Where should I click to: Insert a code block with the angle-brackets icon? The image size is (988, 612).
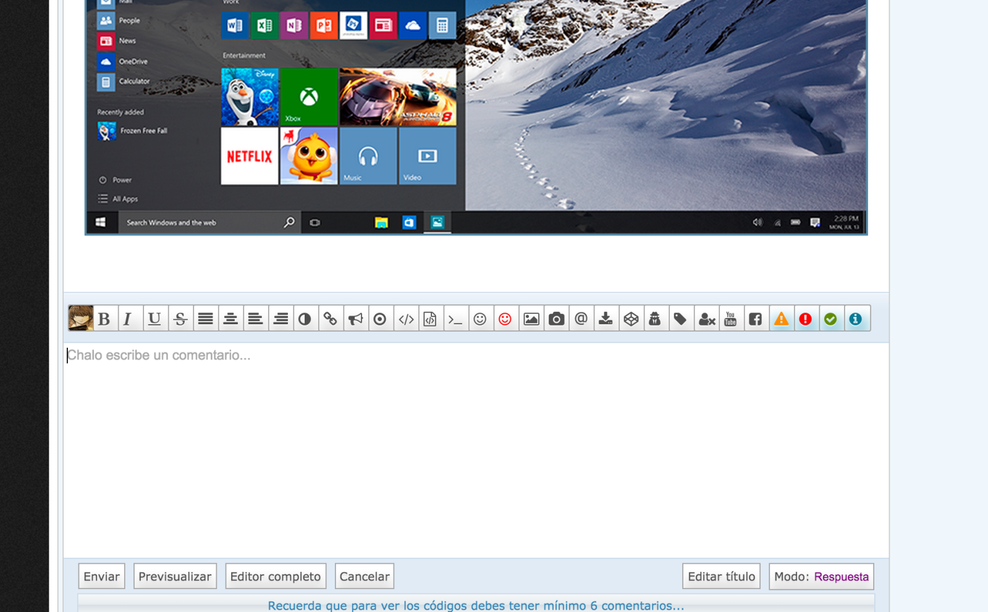tap(406, 319)
